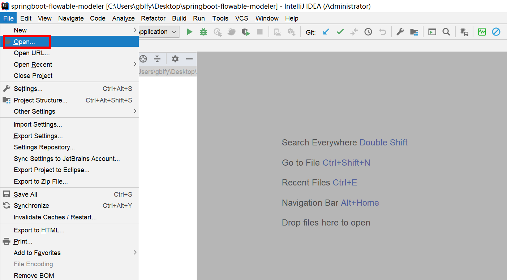This screenshot has height=280, width=507.
Task: Open the View menu
Action: (45, 18)
